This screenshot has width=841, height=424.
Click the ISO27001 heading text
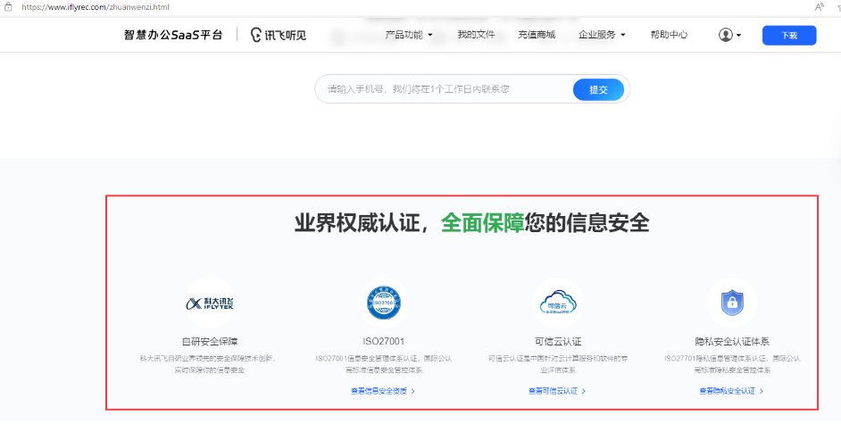tap(384, 342)
